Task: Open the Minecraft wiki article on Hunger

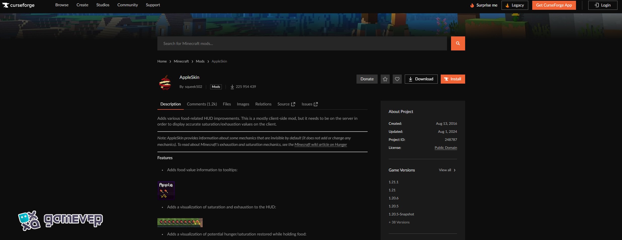Action: [x=321, y=145]
